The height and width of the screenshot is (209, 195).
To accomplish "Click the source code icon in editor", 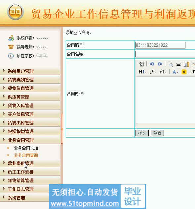I will click(141, 64).
